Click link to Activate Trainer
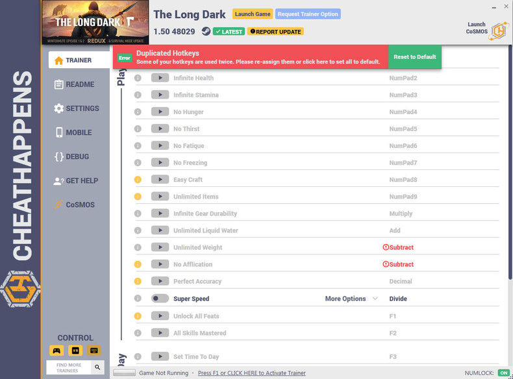 [x=251, y=373]
